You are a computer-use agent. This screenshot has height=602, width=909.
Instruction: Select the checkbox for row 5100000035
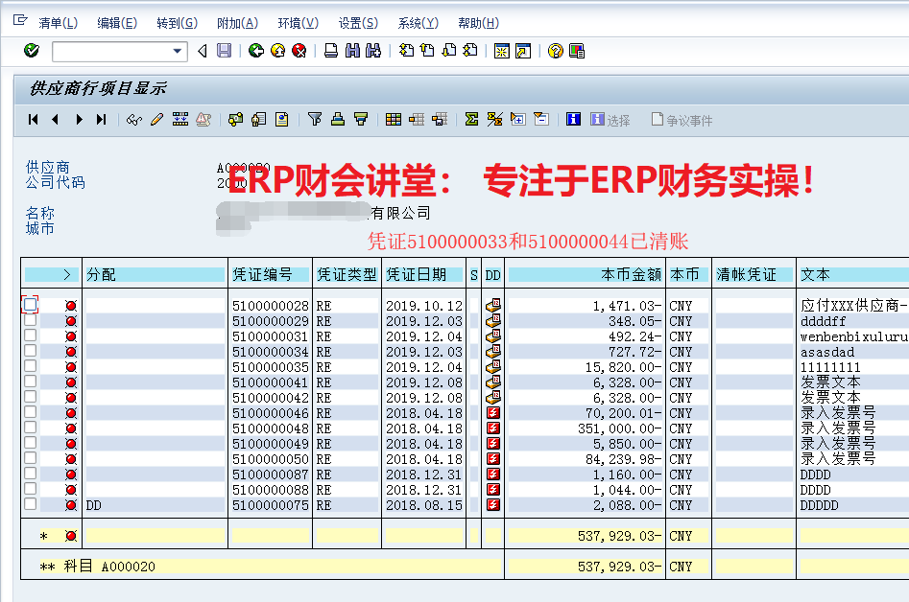pyautogui.click(x=31, y=366)
